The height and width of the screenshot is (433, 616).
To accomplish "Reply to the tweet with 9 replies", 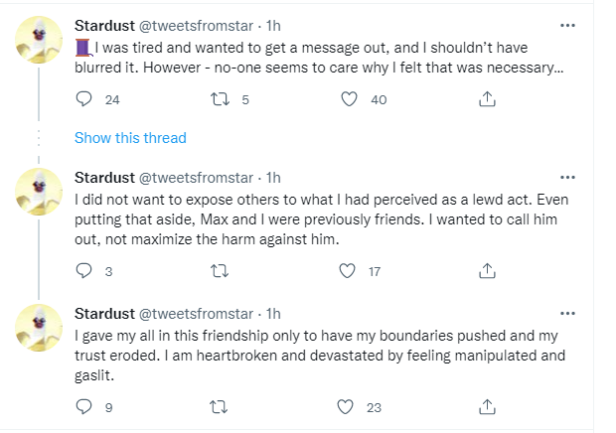I will pyautogui.click(x=84, y=405).
